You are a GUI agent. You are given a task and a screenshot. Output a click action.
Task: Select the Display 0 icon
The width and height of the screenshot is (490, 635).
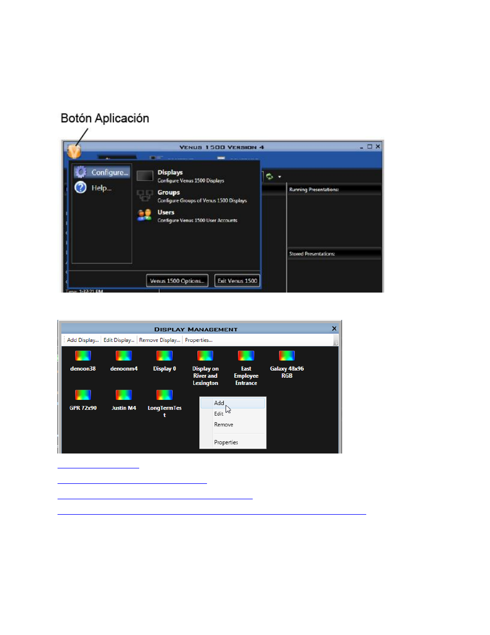click(164, 355)
